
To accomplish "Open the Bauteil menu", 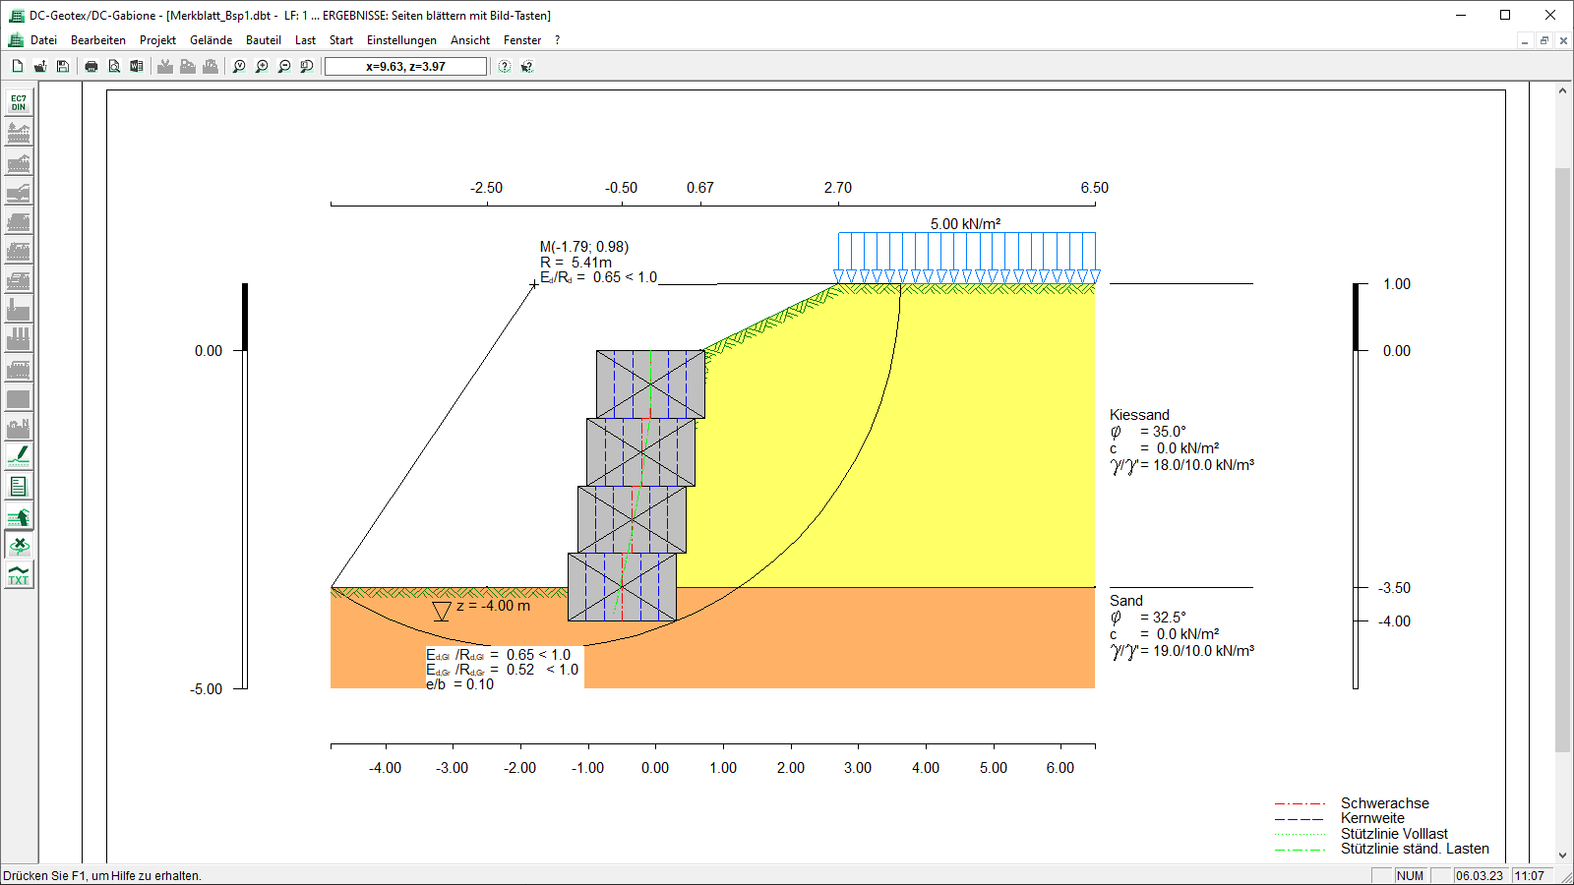I will point(263,40).
